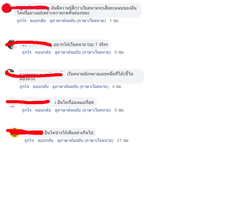Open the yellow circular profile avatar
The height and width of the screenshot is (197, 248).
(14, 133)
